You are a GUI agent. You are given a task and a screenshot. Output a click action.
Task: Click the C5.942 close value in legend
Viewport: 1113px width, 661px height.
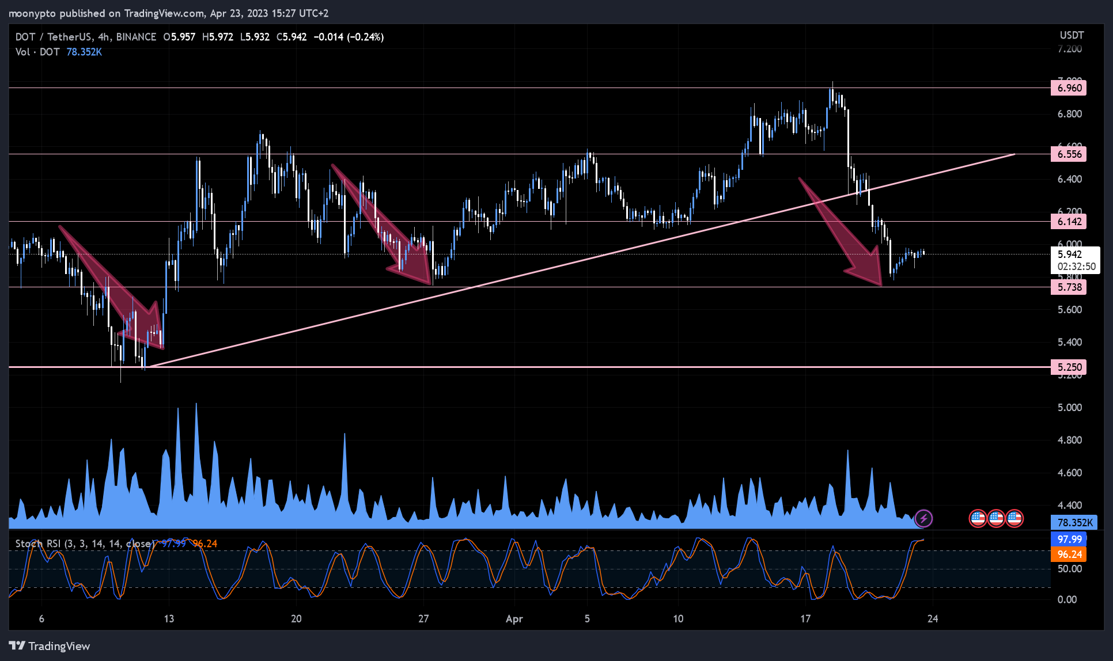point(291,37)
